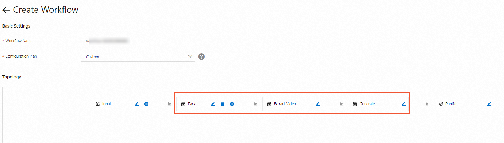Add a node after Pack using plus icon
This screenshot has height=143, width=504.
coord(232,104)
